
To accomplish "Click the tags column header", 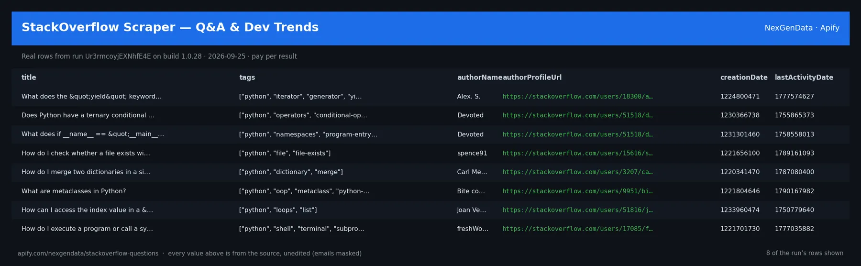I will (x=247, y=78).
